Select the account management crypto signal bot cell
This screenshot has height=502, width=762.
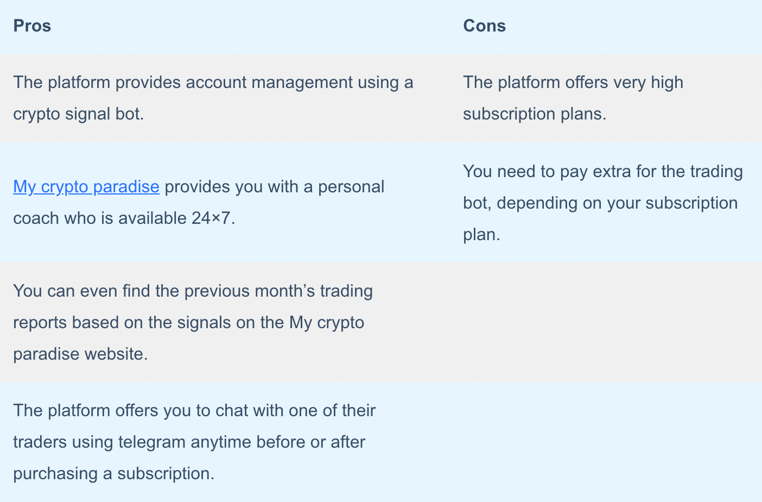tap(225, 98)
